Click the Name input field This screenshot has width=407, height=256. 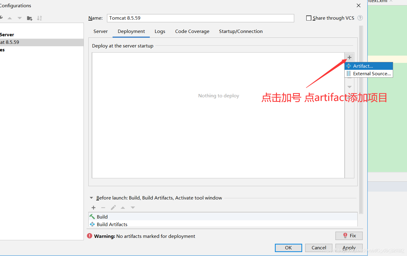tap(201, 18)
